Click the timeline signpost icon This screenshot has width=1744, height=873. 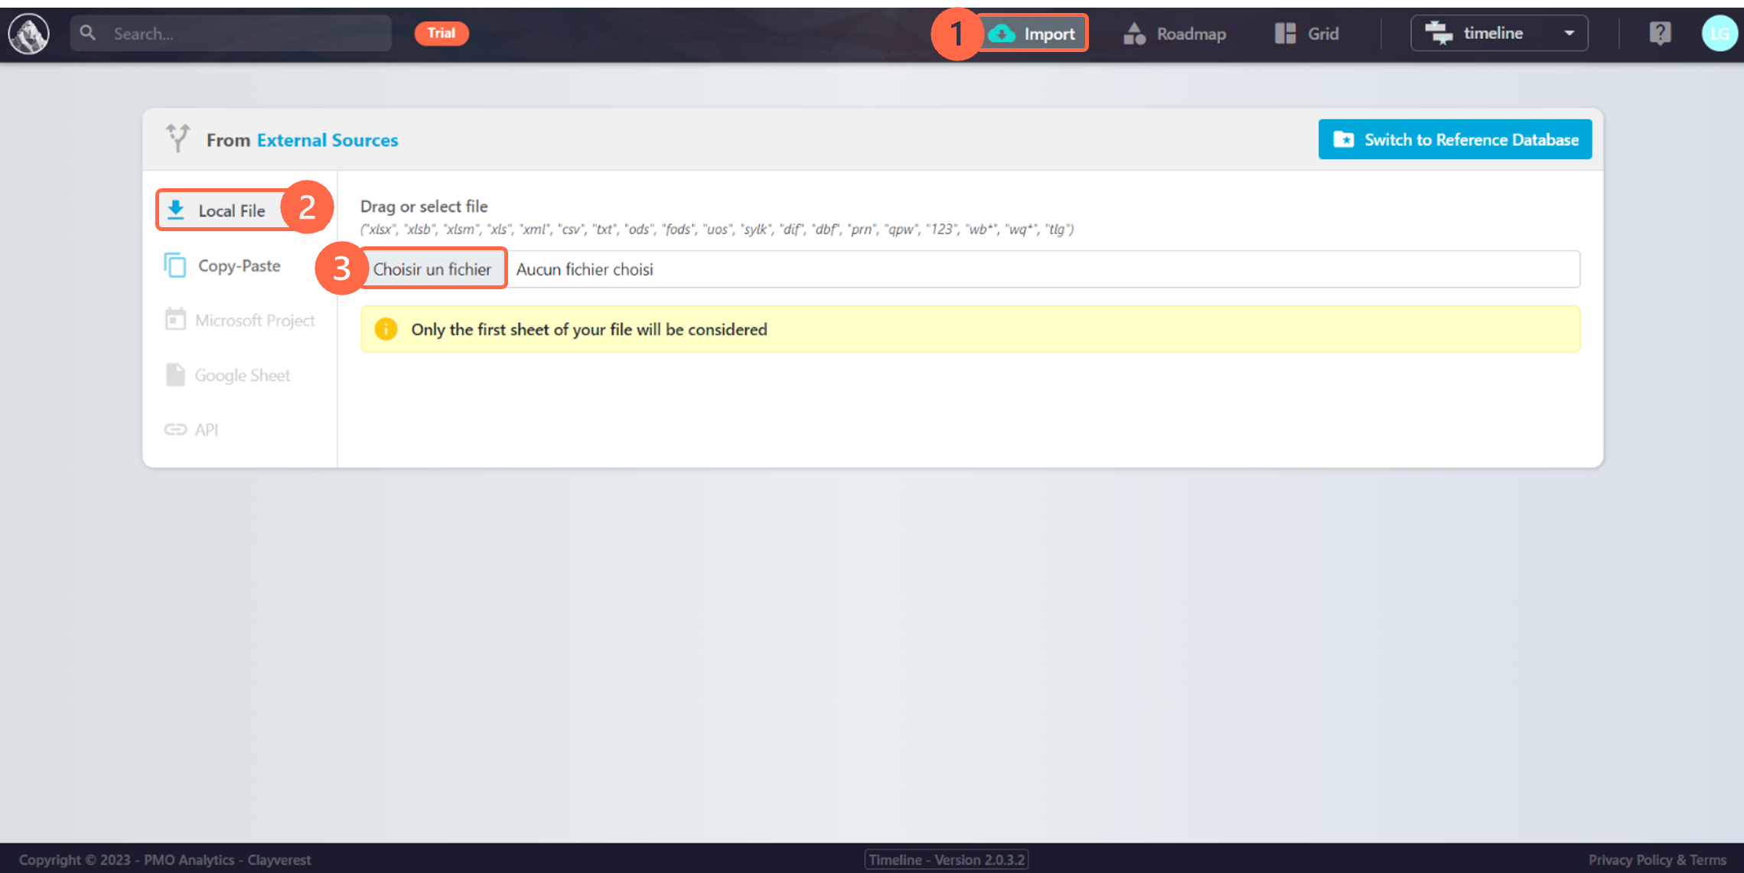pyautogui.click(x=1439, y=33)
